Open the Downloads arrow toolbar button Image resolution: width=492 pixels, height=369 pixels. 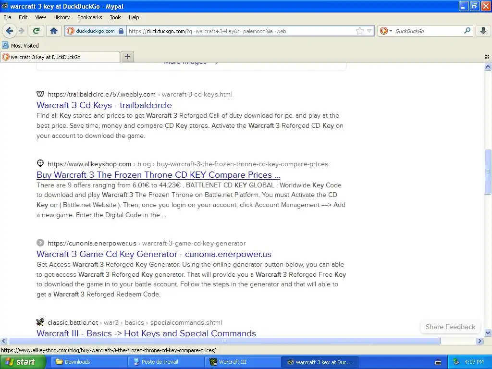click(483, 31)
